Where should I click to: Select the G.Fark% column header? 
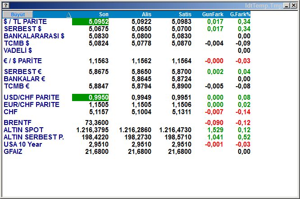(240, 14)
